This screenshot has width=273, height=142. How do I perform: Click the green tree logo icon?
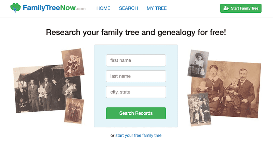(15, 8)
